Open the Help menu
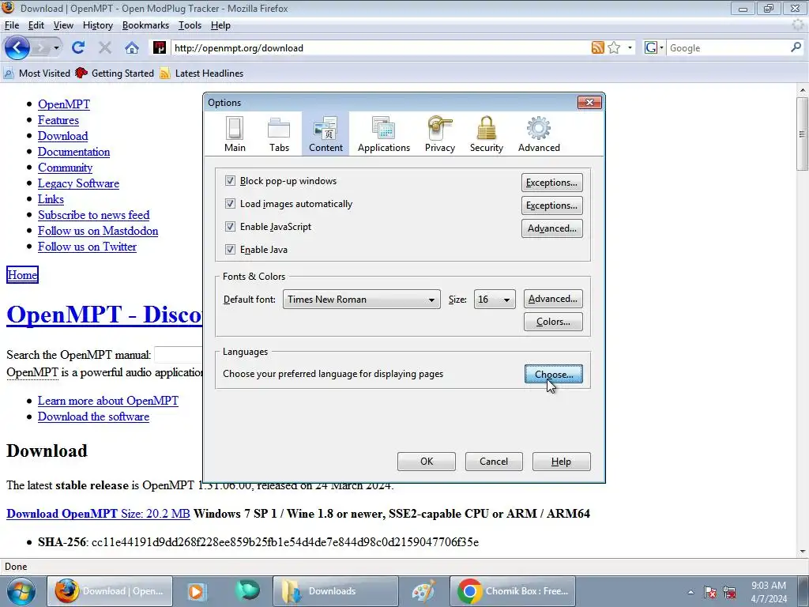This screenshot has width=809, height=607. tap(220, 25)
